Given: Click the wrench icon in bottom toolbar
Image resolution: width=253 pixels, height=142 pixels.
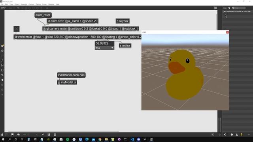Looking at the screenshot, I should click(43, 135).
